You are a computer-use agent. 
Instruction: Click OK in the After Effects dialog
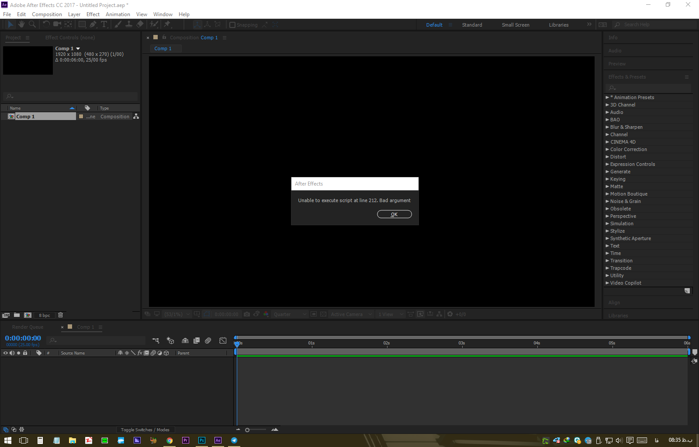pos(394,214)
